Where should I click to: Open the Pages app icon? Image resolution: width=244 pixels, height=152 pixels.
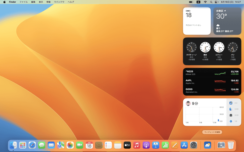coord(175,145)
